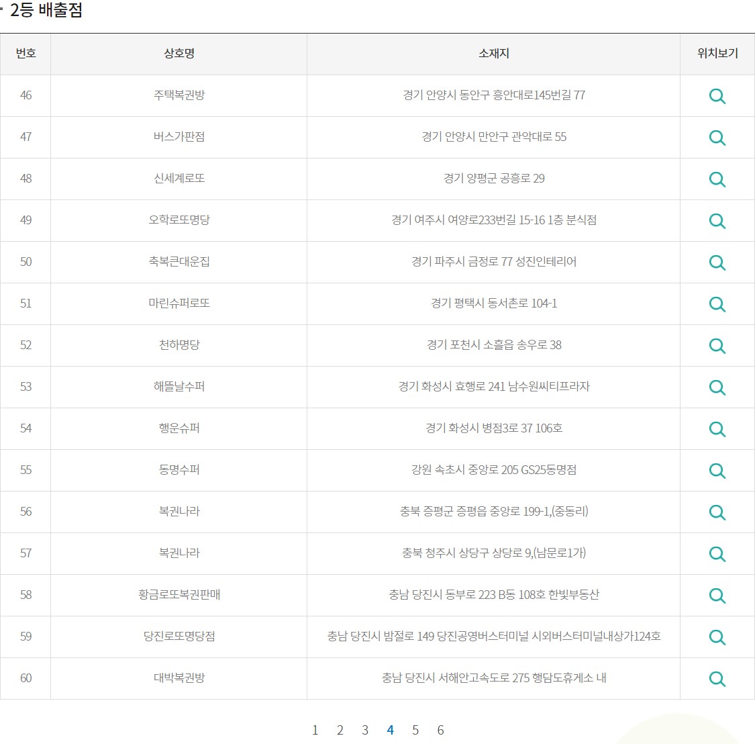
Task: Open location view for 오학로또명당
Action: pos(717,221)
